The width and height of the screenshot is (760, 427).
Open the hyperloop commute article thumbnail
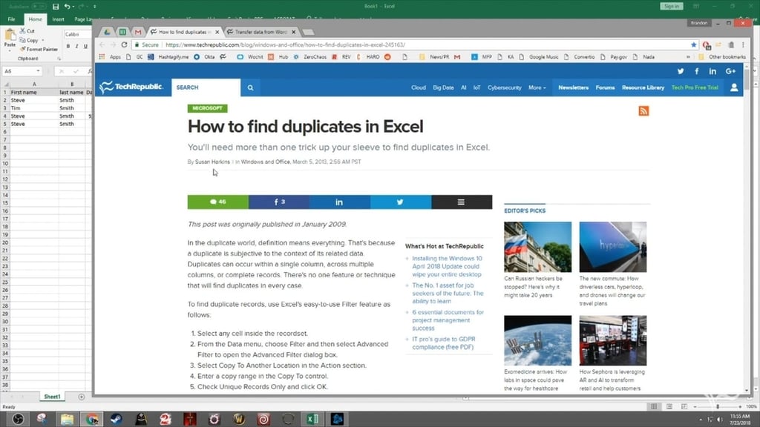tap(612, 247)
